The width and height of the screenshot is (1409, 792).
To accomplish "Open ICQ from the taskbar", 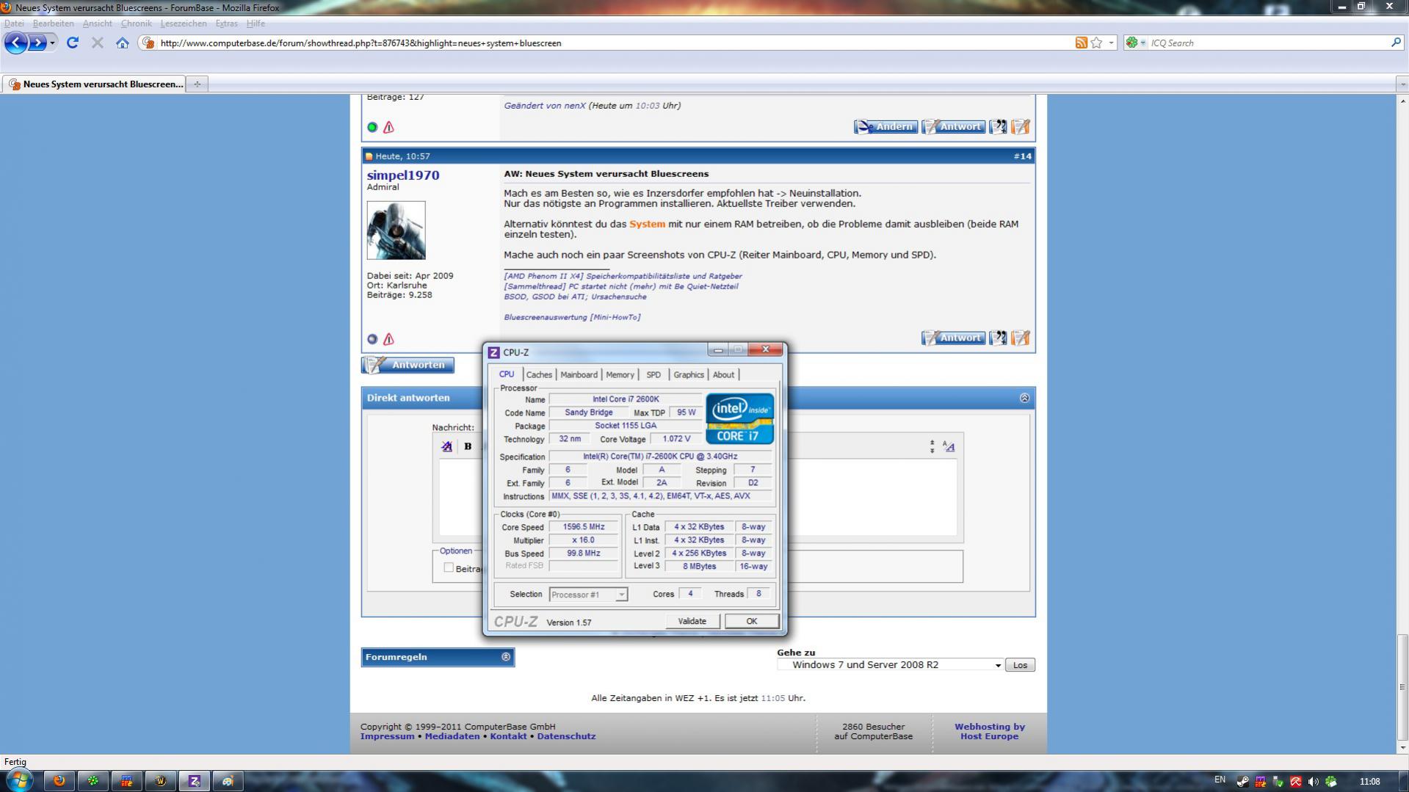I will pos(93,781).
